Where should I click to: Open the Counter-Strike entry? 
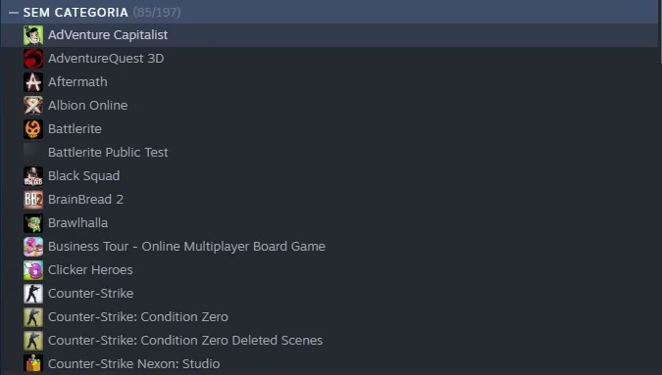click(330, 294)
